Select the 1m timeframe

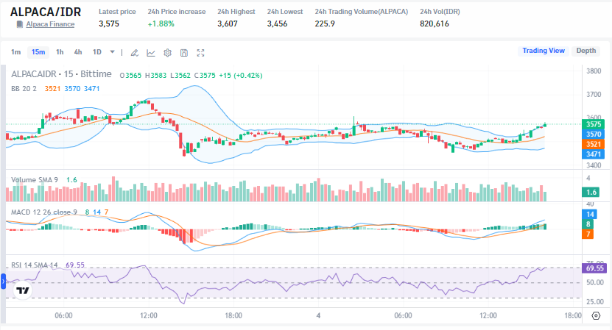coord(16,52)
